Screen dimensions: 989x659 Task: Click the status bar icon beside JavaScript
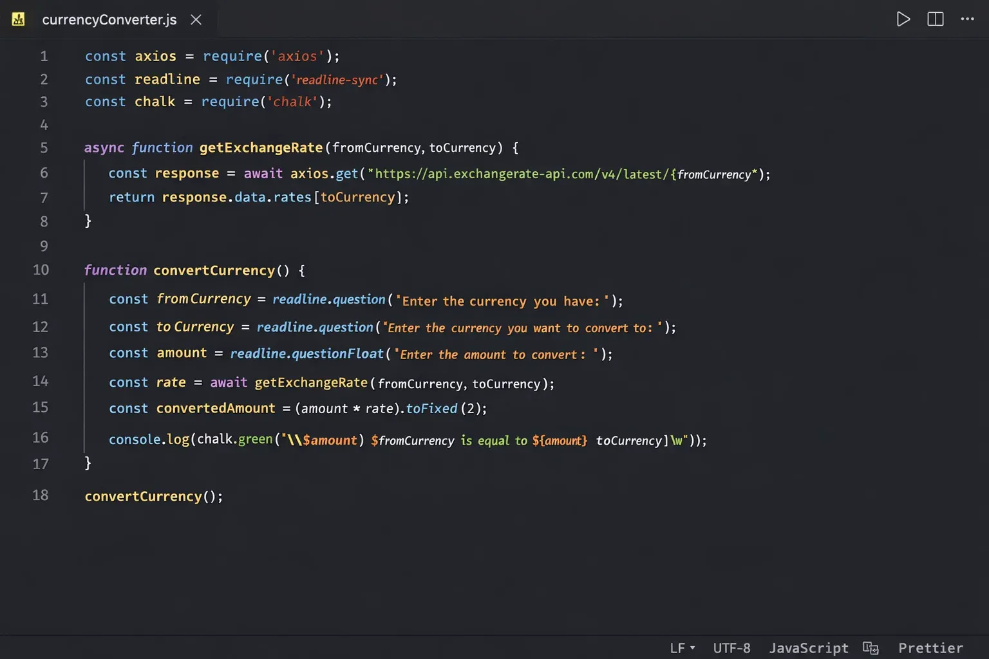(x=871, y=648)
